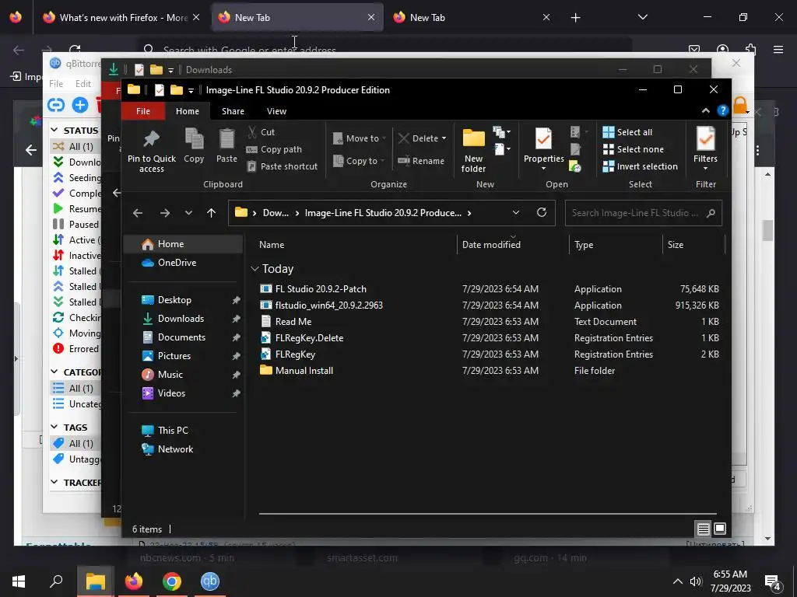Sort by Type column header
The width and height of the screenshot is (797, 597).
(584, 245)
